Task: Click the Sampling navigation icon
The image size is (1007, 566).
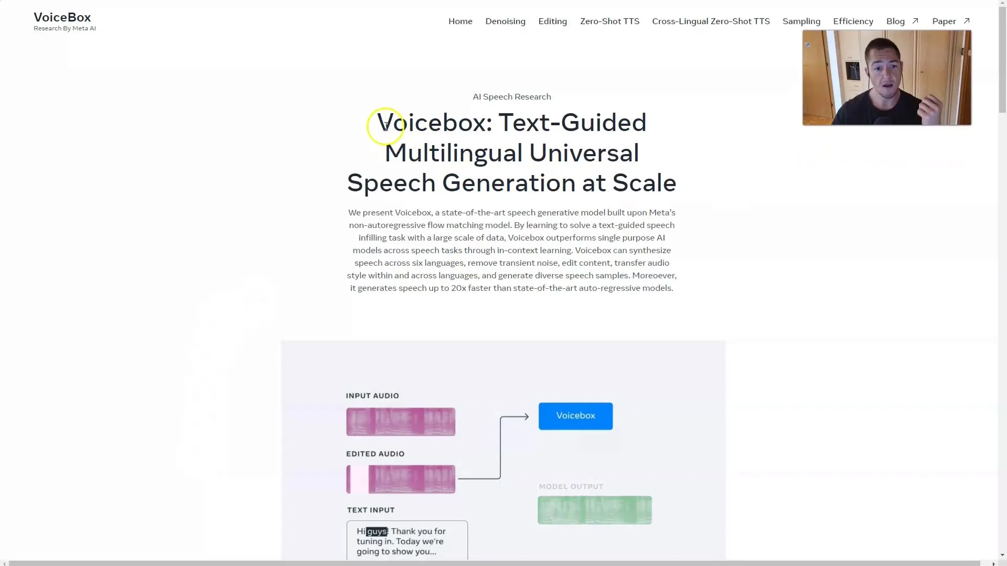Action: click(801, 21)
